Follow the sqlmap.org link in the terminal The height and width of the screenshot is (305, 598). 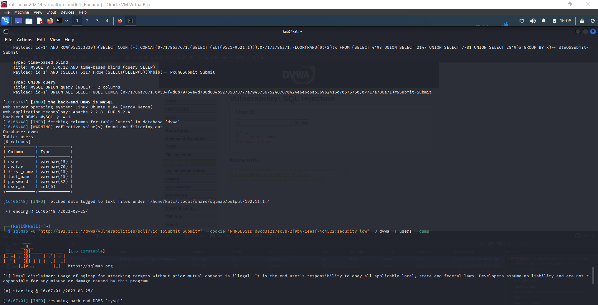tap(90, 266)
